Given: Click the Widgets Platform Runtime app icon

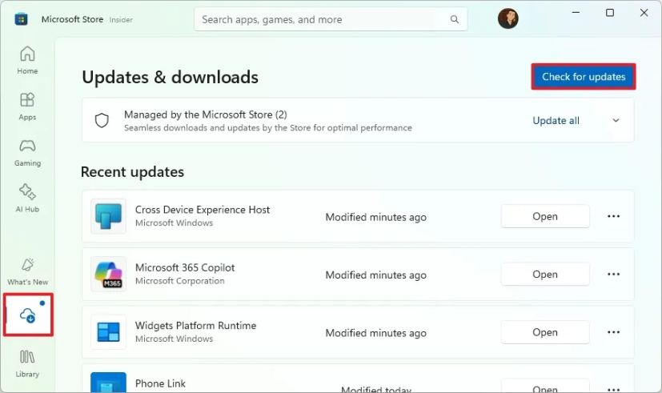Looking at the screenshot, I should (109, 332).
